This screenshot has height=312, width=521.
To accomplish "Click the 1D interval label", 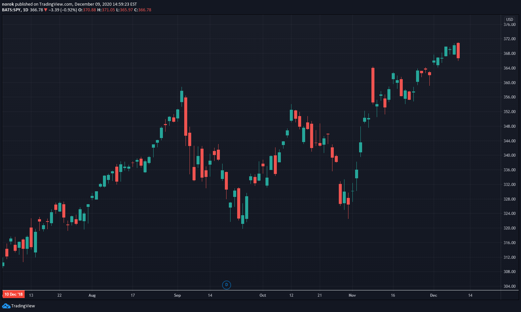I will pos(26,10).
